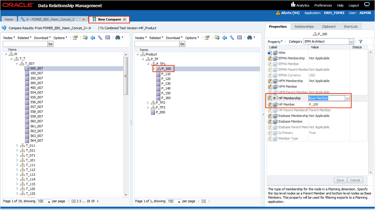This screenshot has width=375, height=210.
Task: Open the Category EPM Architect dropdown
Action: click(351, 42)
